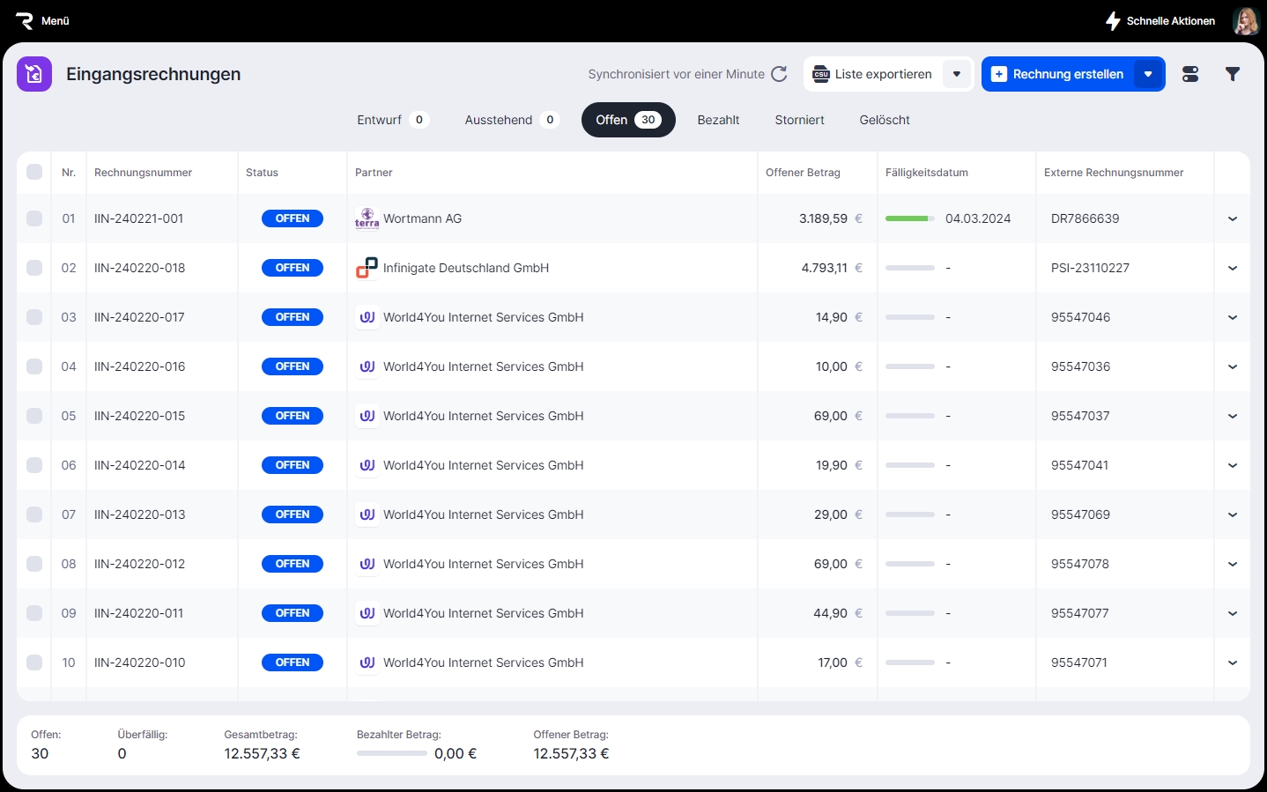Expand the Rechnung erstellen dropdown arrow
Viewport: 1267px width, 792px height.
click(x=1148, y=74)
